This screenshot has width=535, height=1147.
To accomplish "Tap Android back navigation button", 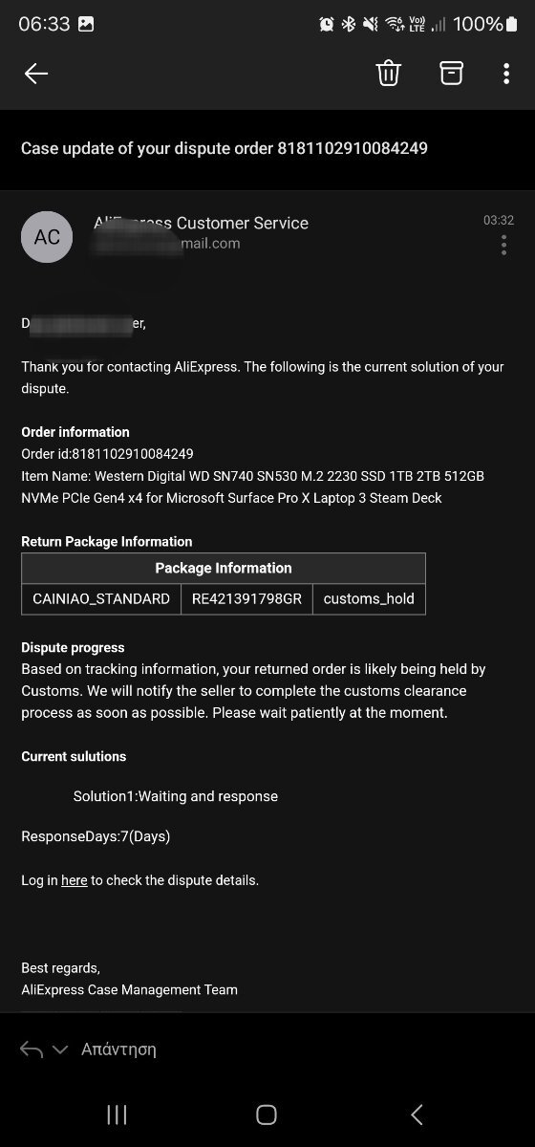I will (x=416, y=1115).
